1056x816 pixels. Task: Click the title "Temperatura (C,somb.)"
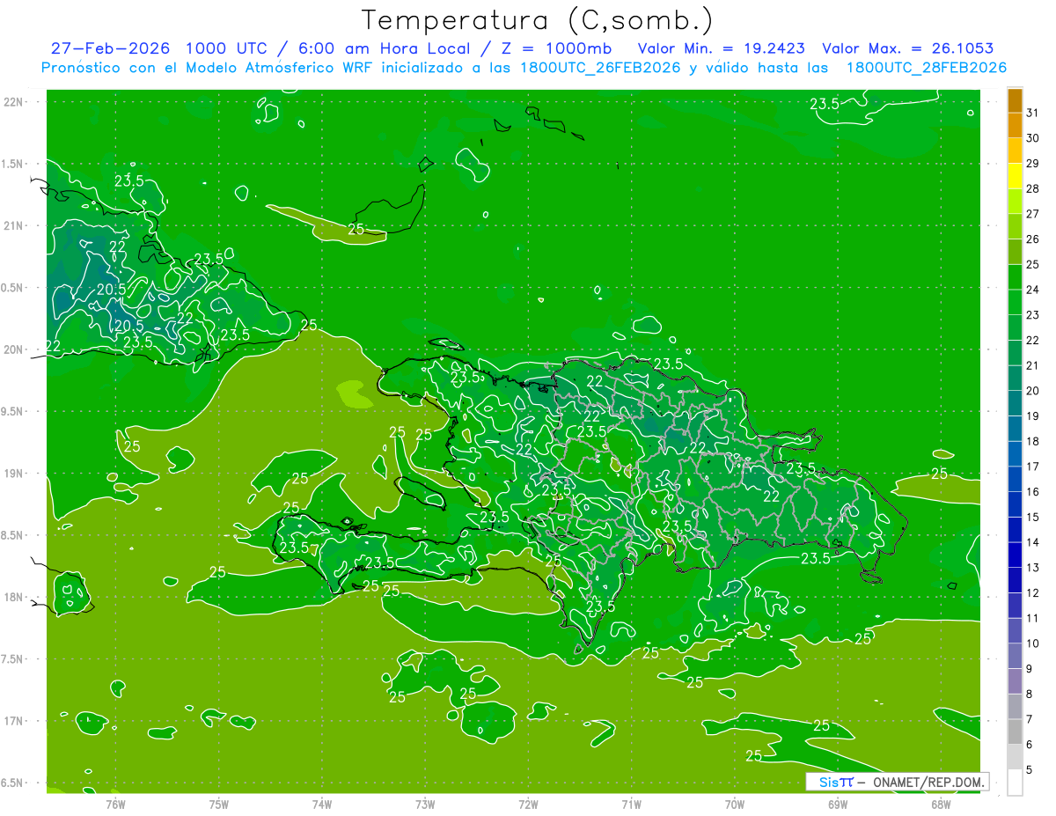[537, 21]
